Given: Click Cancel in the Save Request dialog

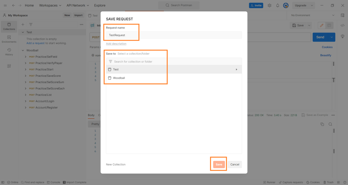Looking at the screenshot, I should click(x=235, y=164).
